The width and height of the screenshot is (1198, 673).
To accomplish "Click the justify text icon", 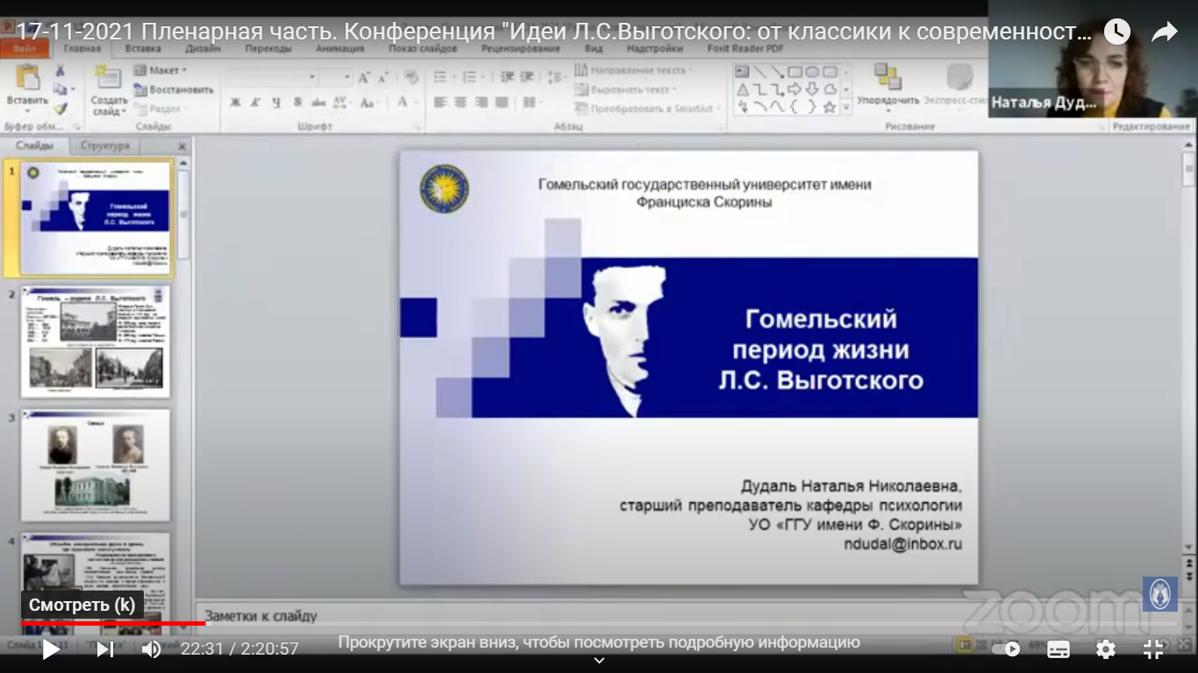I will click(502, 103).
